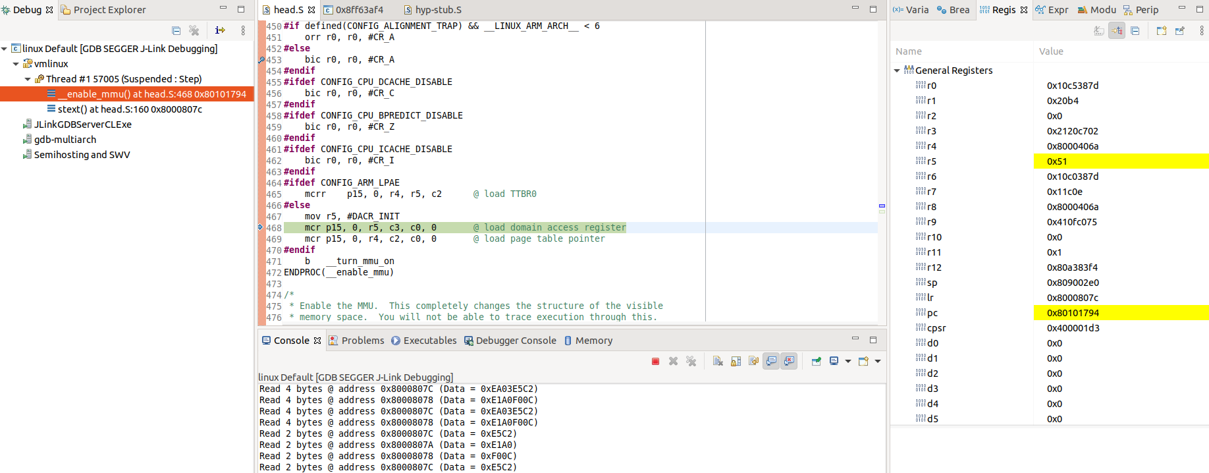Switch to the Project Explorer tab
The width and height of the screenshot is (1209, 473).
point(103,10)
